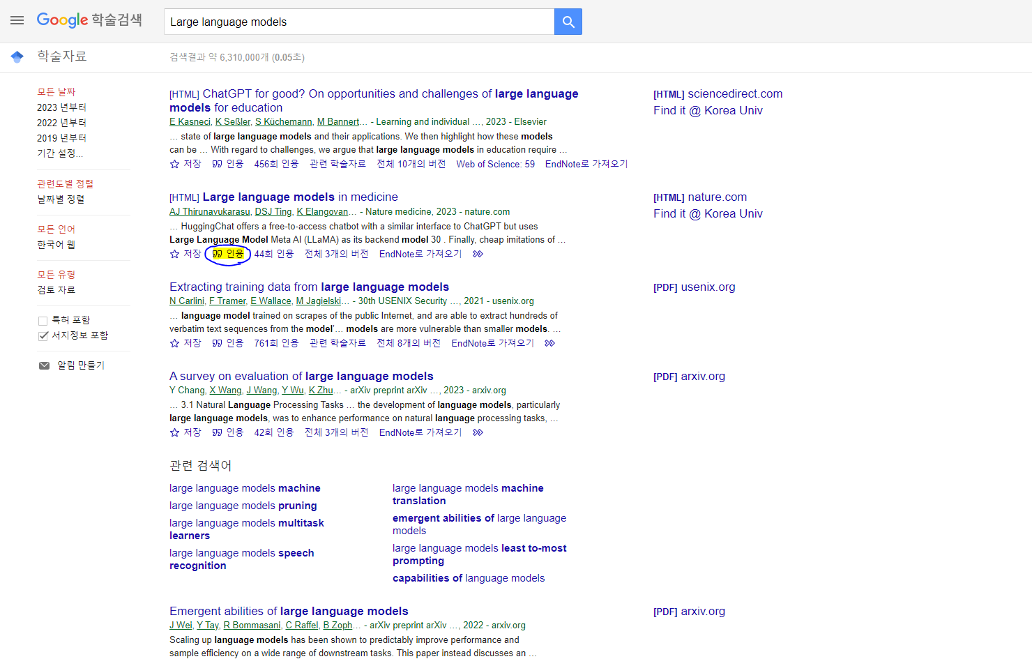This screenshot has width=1032, height=659.
Task: Save the ChatGPT for good article with star icon
Action: pyautogui.click(x=175, y=164)
